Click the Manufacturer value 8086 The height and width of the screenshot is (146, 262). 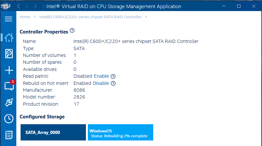[79, 90]
